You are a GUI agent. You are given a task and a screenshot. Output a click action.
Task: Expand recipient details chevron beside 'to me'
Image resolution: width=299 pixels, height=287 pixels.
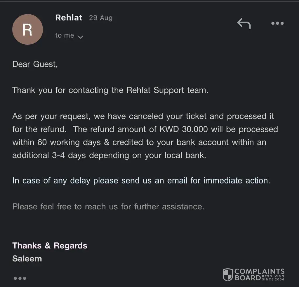coord(81,37)
